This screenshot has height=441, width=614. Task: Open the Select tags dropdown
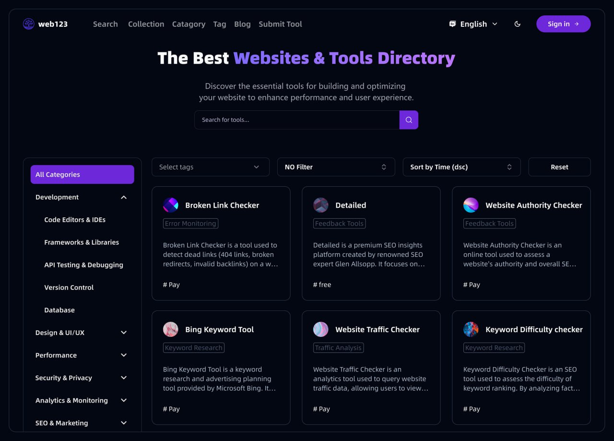point(211,167)
